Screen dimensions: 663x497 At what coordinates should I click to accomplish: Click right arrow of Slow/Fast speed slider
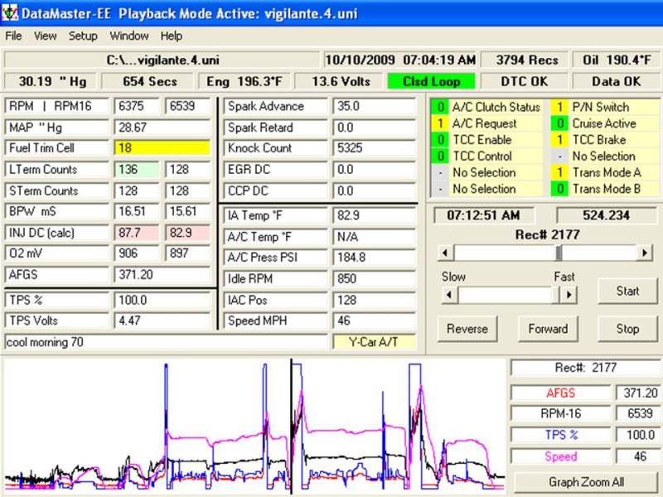569,295
